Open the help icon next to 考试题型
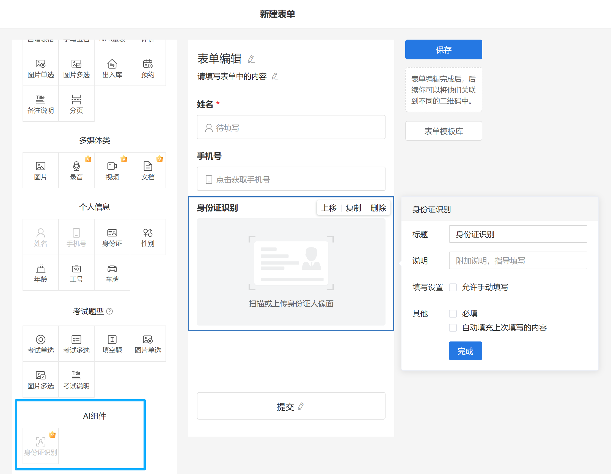 (110, 311)
